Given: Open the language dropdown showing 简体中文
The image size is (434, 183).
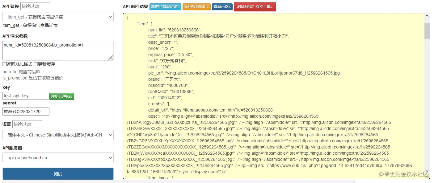Looking at the screenshot, I should point(58,135).
